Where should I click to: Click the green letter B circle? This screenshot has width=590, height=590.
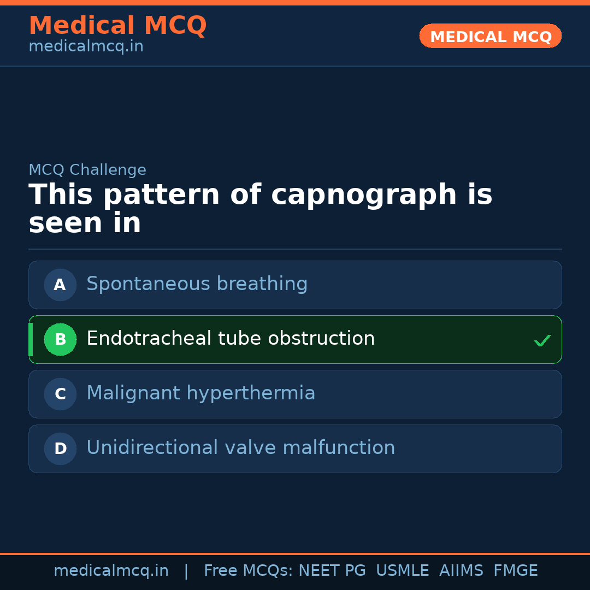60,339
